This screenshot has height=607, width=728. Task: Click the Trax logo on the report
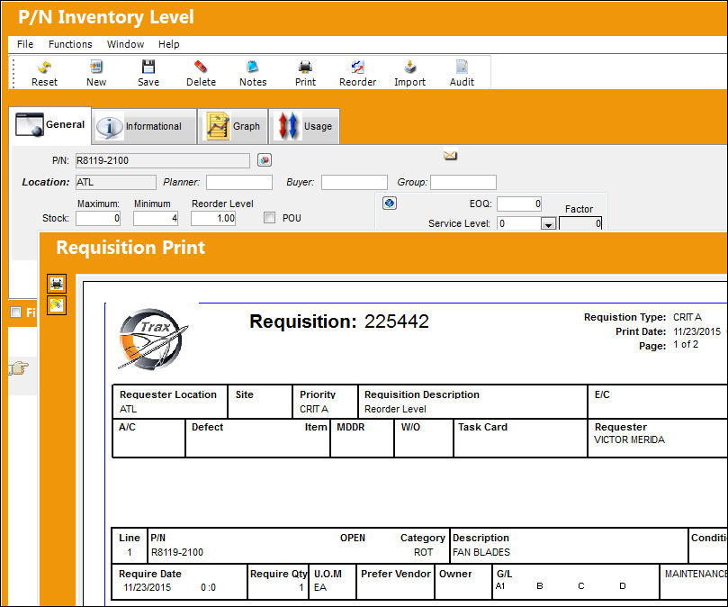click(x=153, y=340)
